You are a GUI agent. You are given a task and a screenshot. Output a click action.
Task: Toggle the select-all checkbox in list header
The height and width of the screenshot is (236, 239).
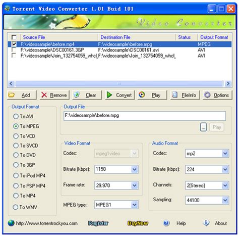14,37
